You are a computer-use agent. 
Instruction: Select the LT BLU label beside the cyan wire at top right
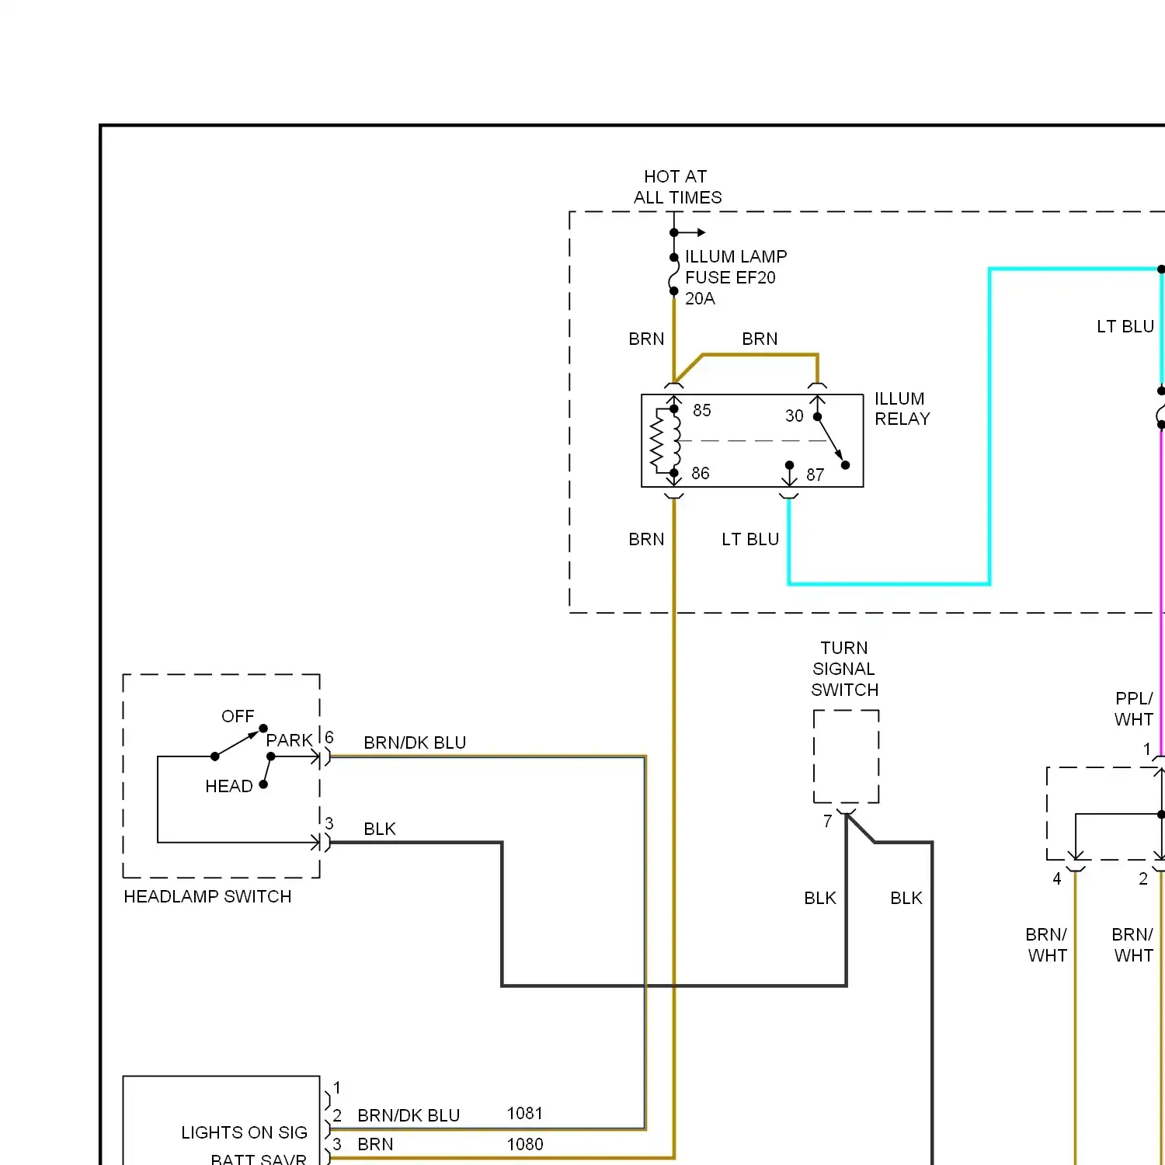1125,327
